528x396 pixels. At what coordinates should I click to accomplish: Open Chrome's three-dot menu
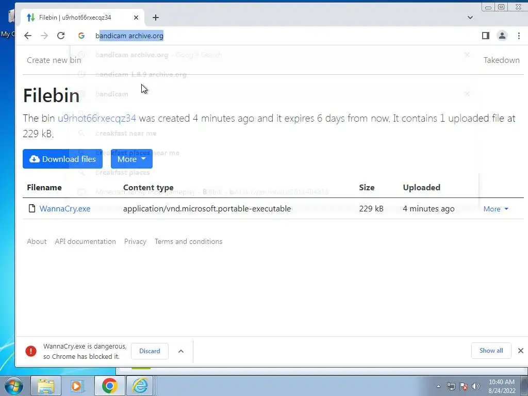click(519, 36)
